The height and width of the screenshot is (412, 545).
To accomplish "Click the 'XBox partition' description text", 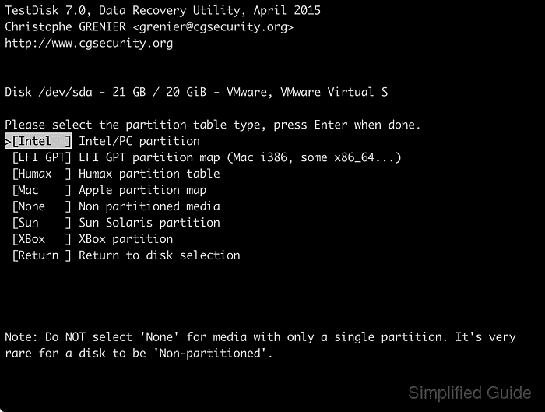I will tap(126, 239).
